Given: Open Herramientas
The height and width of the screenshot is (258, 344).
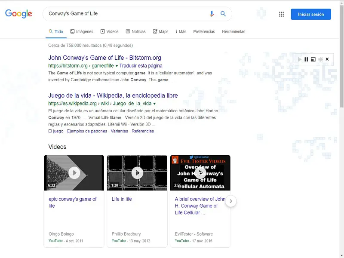Looking at the screenshot, I should 233,31.
